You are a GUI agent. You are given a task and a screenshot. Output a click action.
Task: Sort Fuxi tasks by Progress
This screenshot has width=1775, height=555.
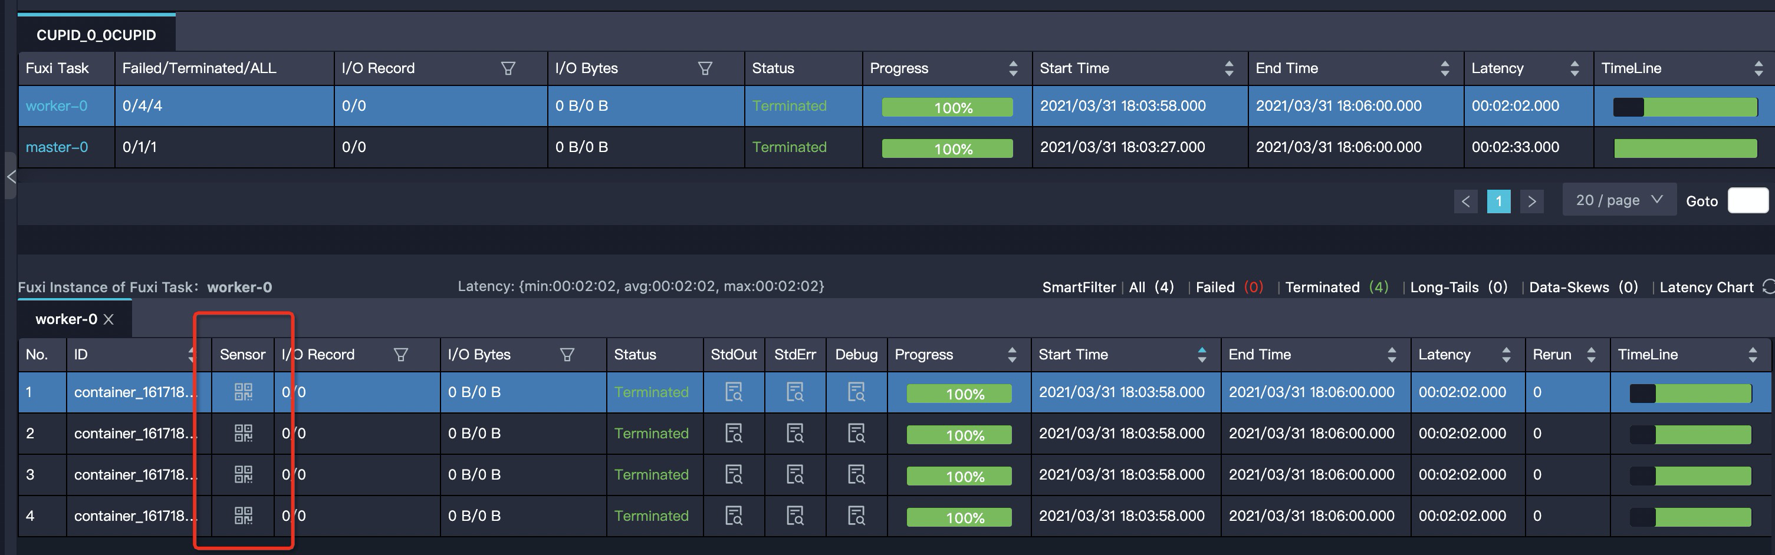[x=1013, y=68]
